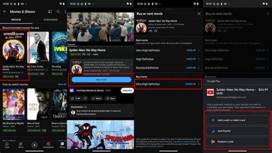
Task: Tap the Spider-Man preview video player
Action: [100, 27]
